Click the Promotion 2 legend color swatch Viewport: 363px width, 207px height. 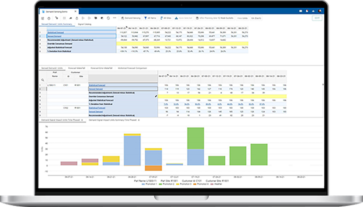click(x=160, y=184)
